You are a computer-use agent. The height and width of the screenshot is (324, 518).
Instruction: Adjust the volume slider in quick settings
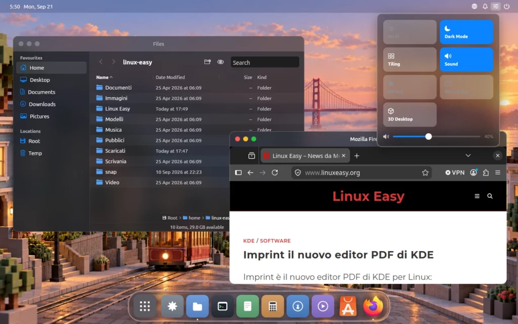click(436, 136)
